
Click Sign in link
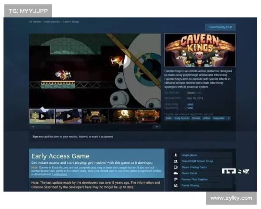click(37, 137)
